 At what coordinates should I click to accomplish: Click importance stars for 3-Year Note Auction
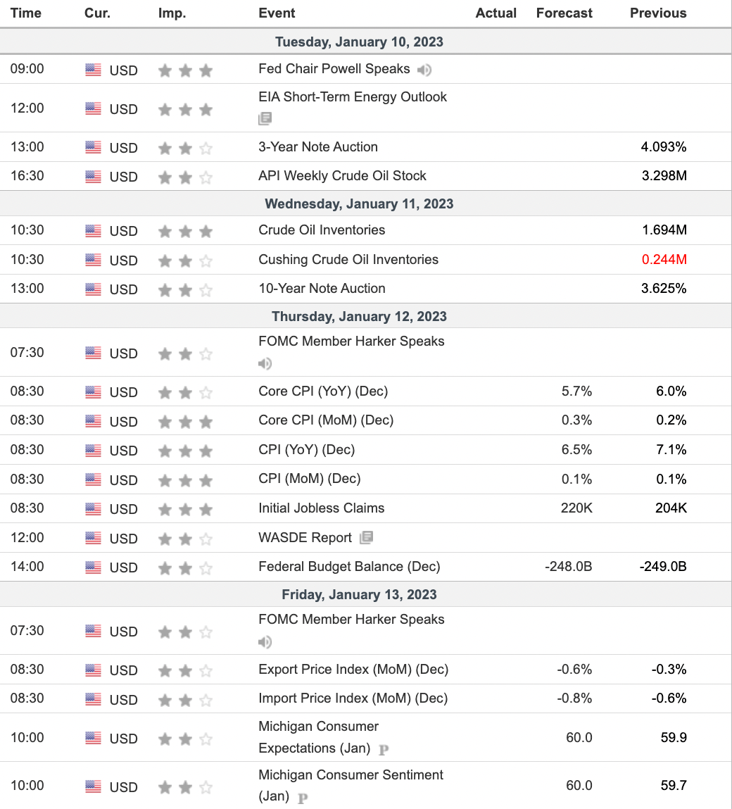(185, 148)
